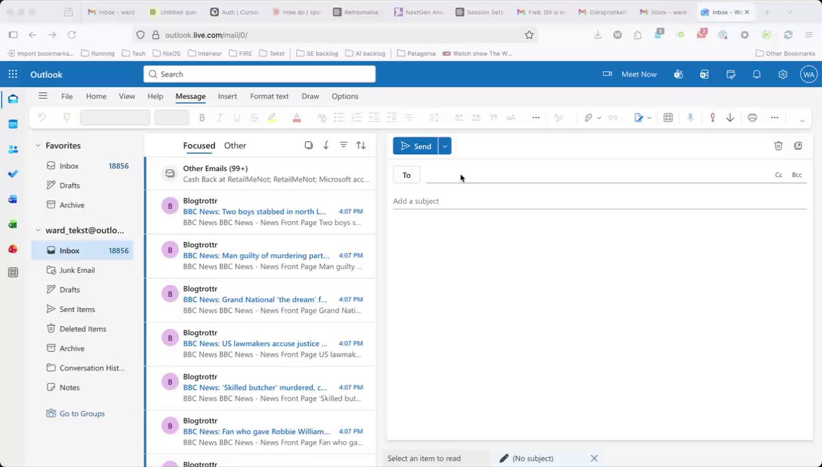The width and height of the screenshot is (822, 467).
Task: Click the Outlook Search box
Action: pos(260,74)
